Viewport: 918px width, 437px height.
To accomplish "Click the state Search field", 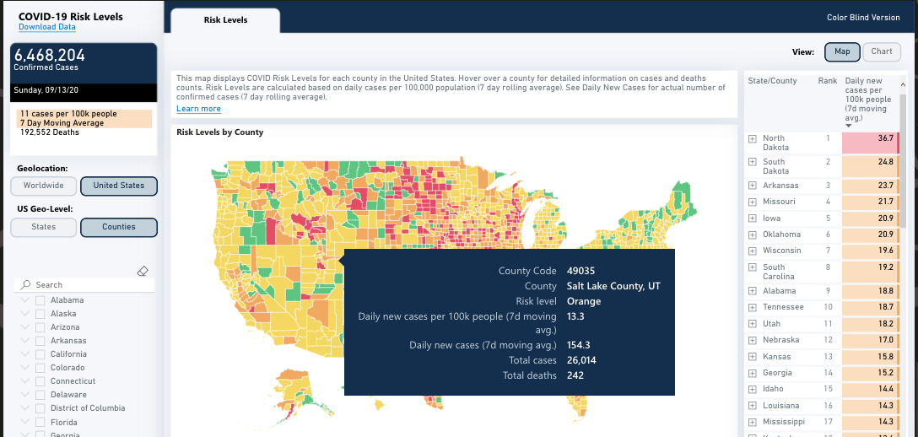I will click(89, 285).
